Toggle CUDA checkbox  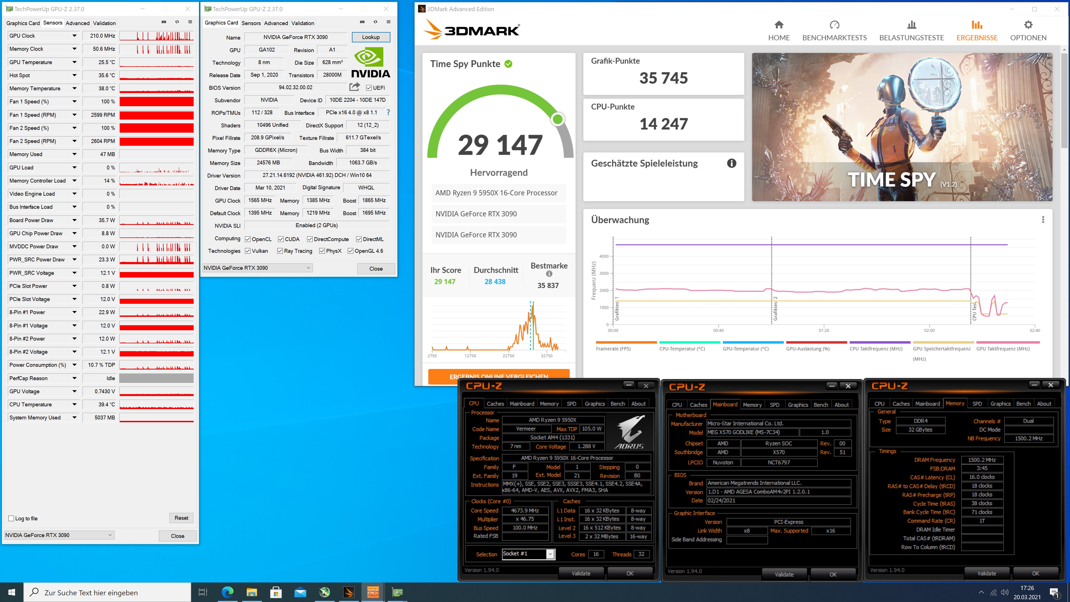[281, 239]
